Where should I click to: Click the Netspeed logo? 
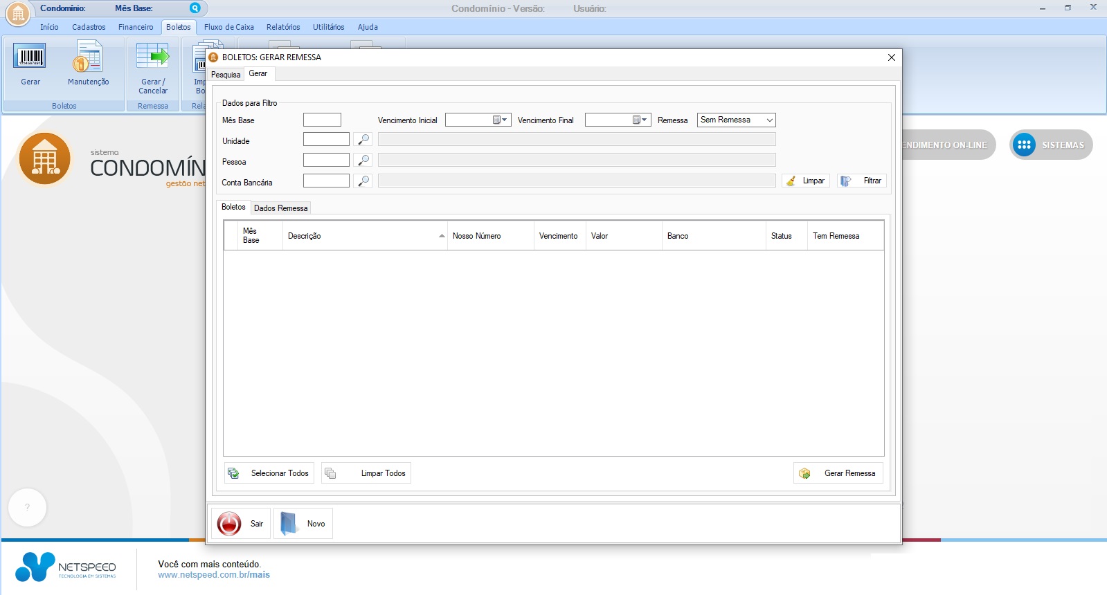tap(66, 567)
